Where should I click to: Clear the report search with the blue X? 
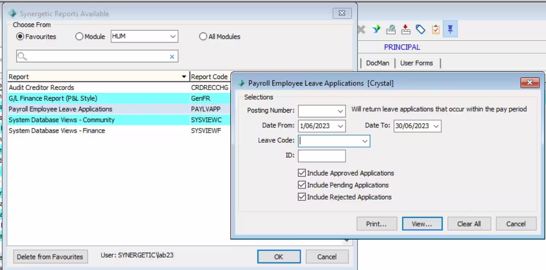[x=172, y=56]
